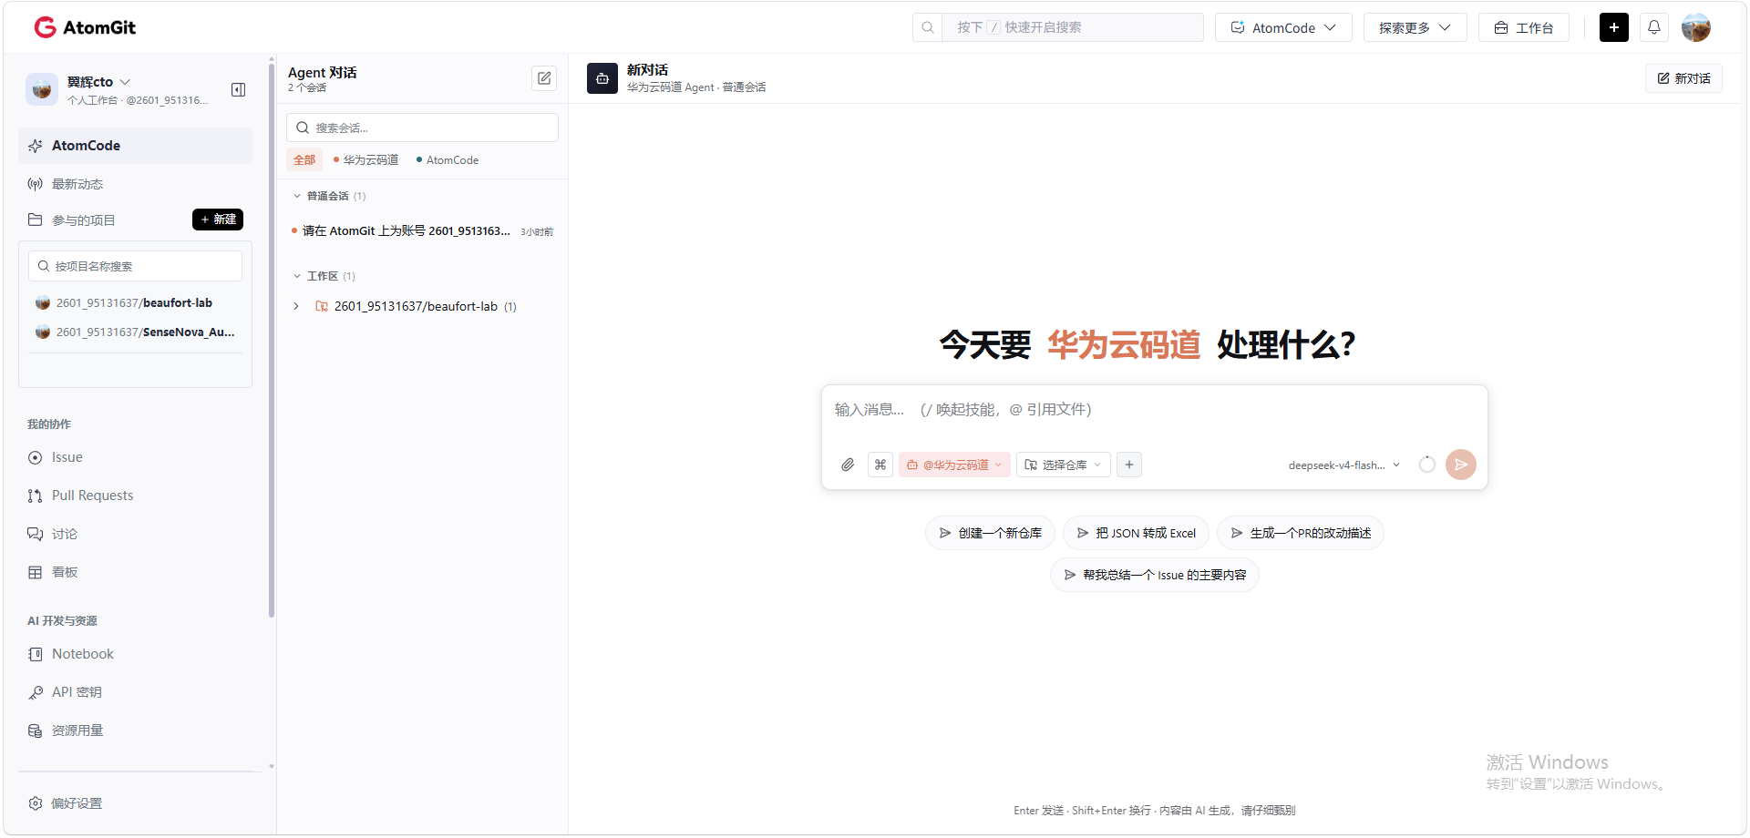This screenshot has width=1750, height=838.
Task: Click 按项目名称搜索 input
Action: 135,266
